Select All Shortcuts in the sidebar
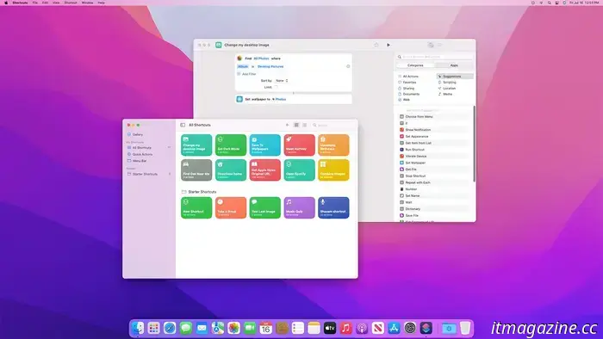 click(149, 147)
